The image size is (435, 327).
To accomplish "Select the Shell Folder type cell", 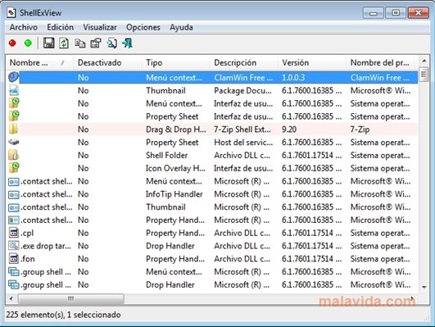I will point(167,155).
